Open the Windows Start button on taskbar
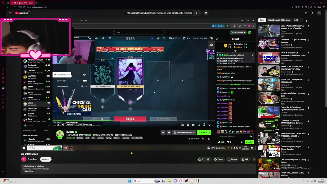Image resolution: width=327 pixels, height=184 pixels. pyautogui.click(x=130, y=181)
